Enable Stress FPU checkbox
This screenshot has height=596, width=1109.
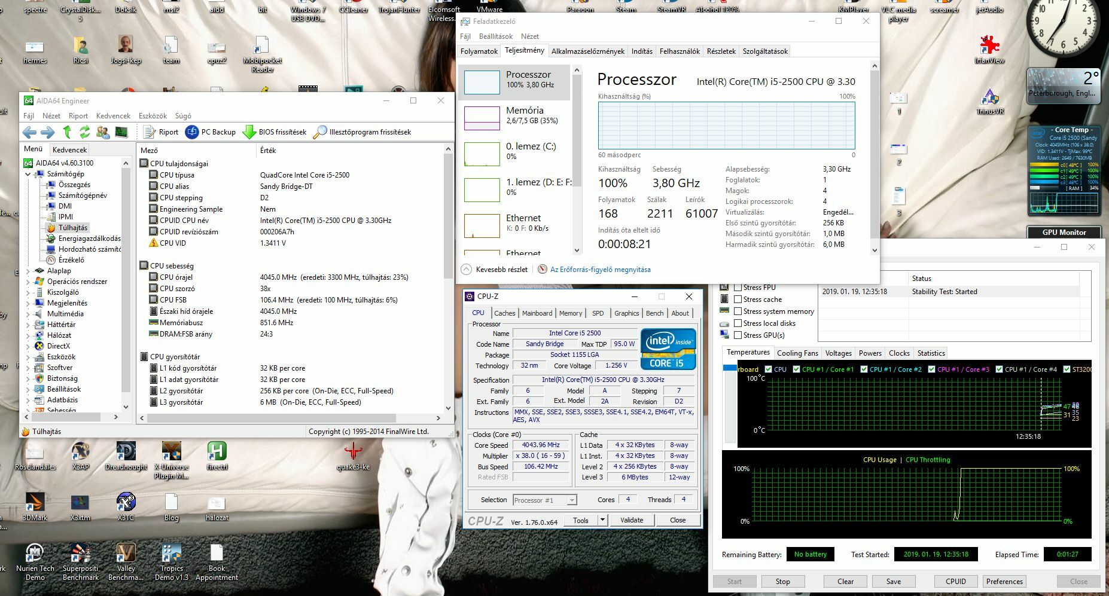click(738, 288)
